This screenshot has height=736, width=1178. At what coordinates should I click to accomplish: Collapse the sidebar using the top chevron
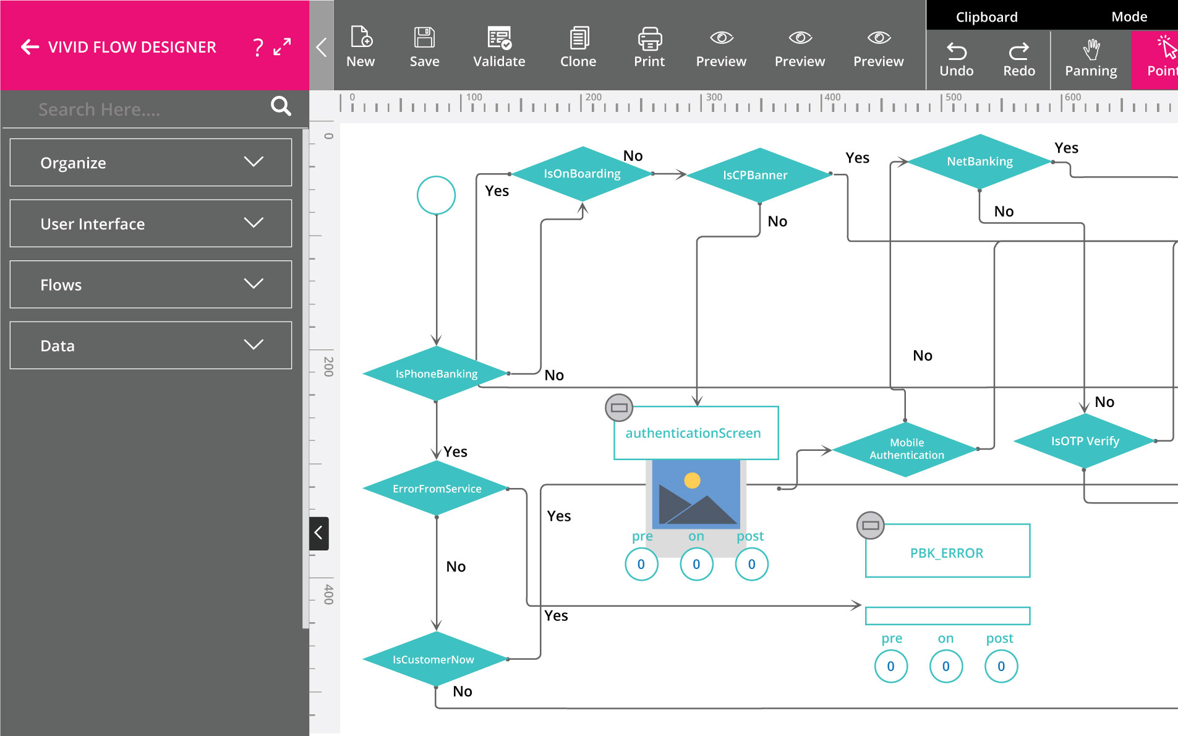pyautogui.click(x=321, y=47)
